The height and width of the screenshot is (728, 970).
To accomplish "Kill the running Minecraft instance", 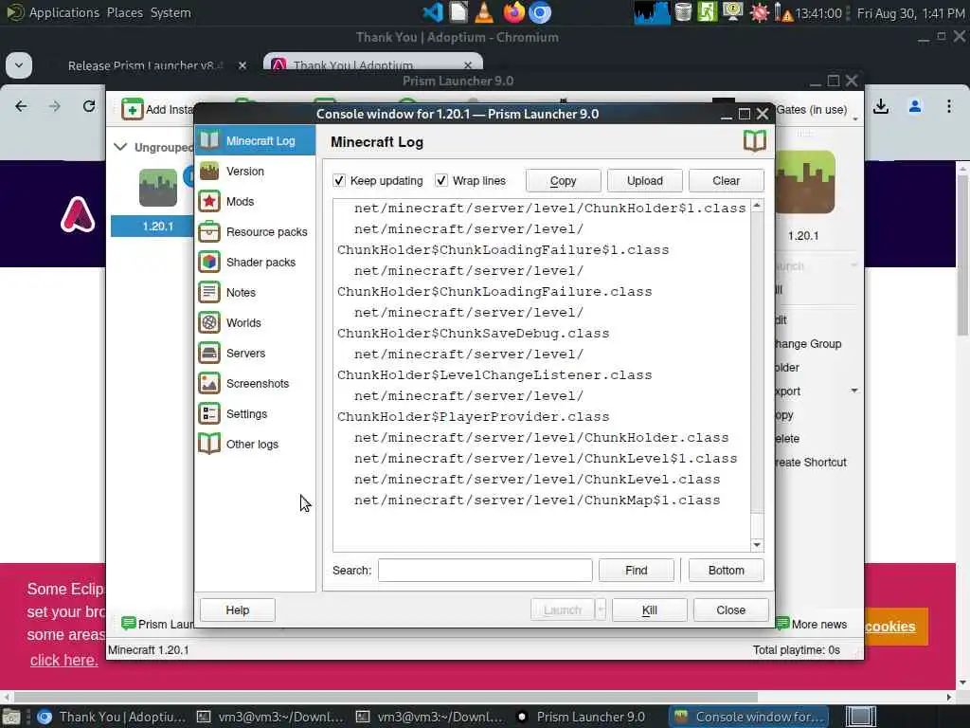I will [649, 610].
